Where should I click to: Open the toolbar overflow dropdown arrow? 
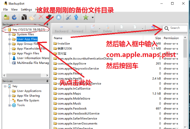[93, 18]
